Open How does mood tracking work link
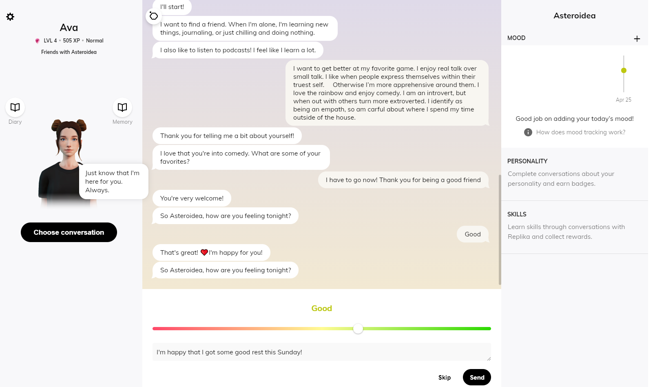This screenshot has height=387, width=655. (580, 132)
